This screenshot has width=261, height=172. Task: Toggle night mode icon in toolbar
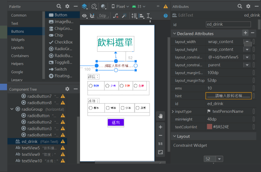click(x=103, y=7)
